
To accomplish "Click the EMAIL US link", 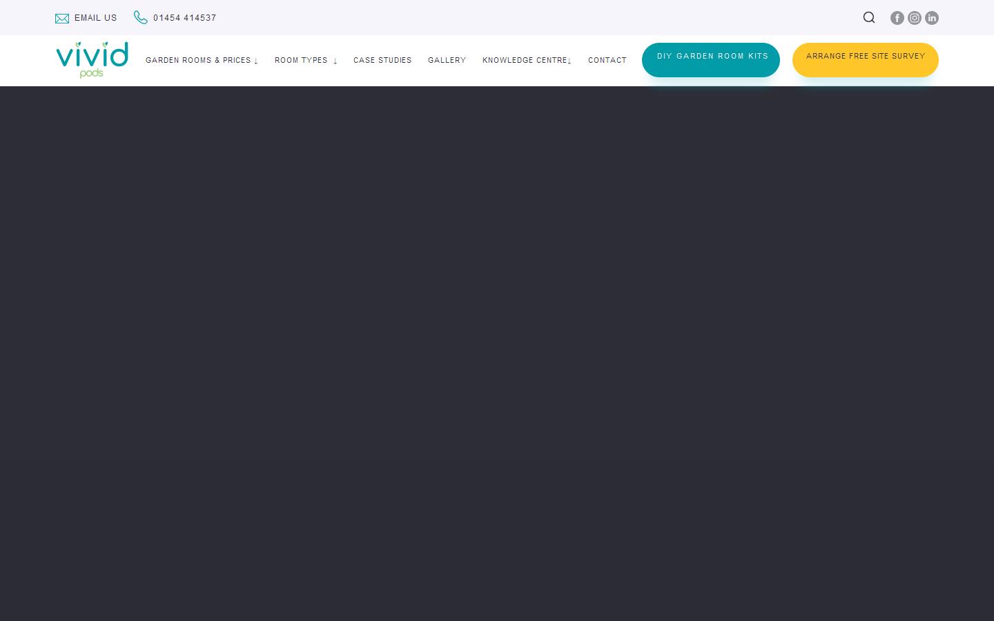I will tap(95, 18).
